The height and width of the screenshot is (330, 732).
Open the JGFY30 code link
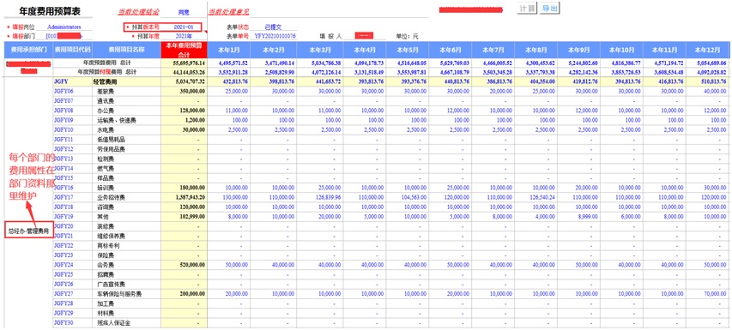(x=64, y=322)
